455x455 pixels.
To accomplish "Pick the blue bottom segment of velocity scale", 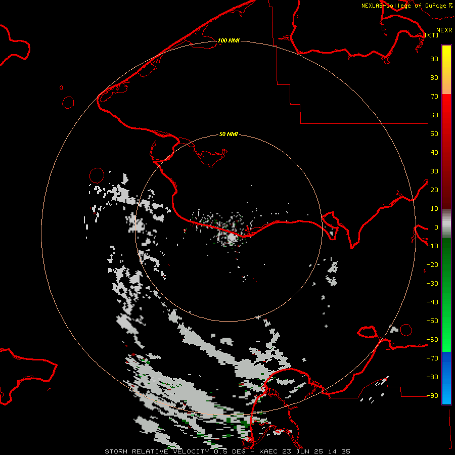I will [446, 378].
